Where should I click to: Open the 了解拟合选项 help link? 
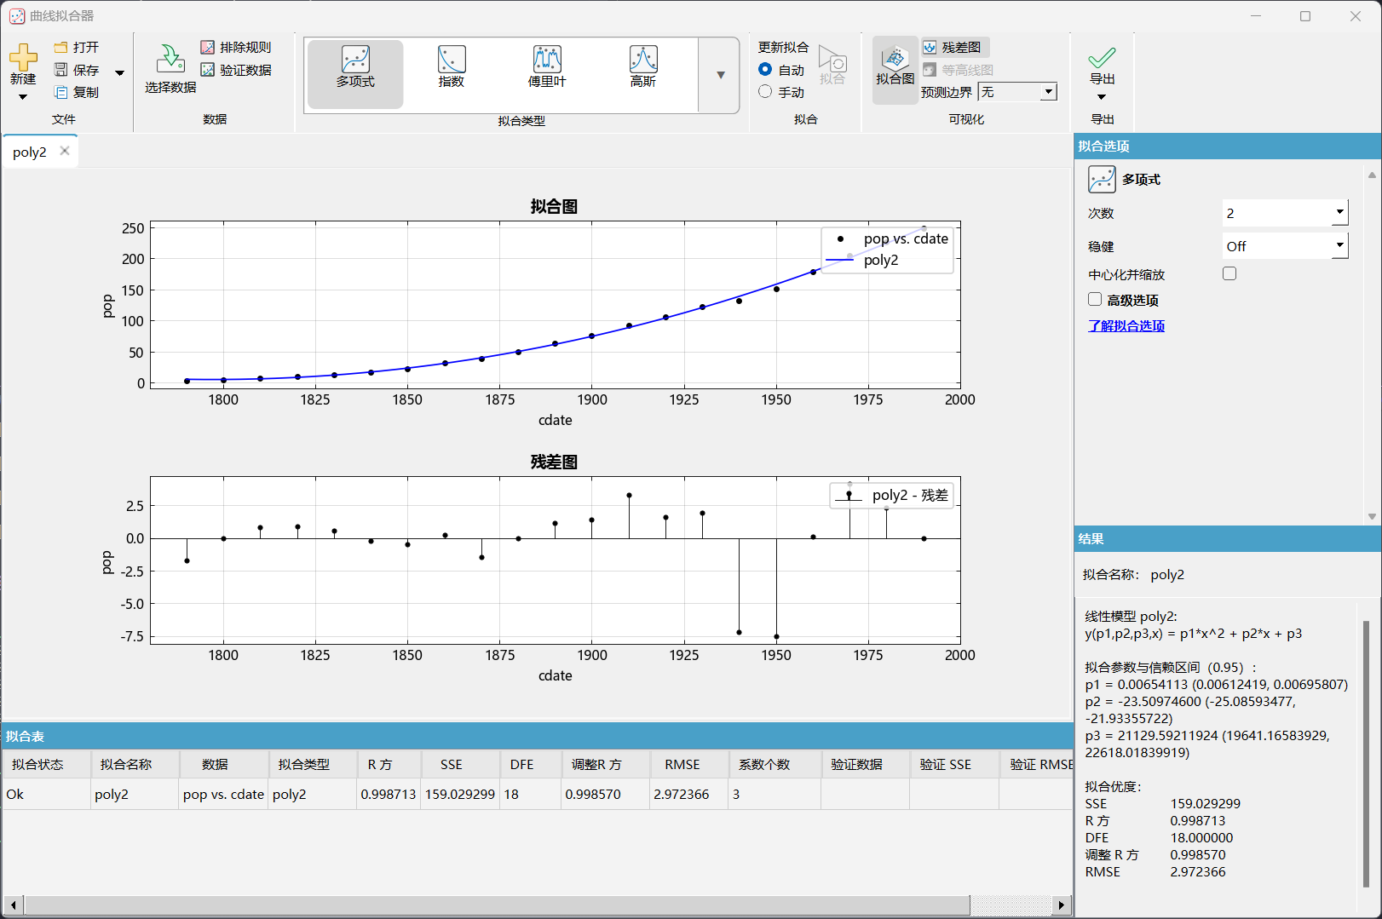[1126, 325]
